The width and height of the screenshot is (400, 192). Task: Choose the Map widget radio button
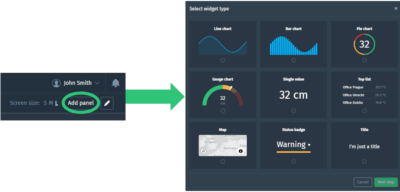tap(223, 162)
